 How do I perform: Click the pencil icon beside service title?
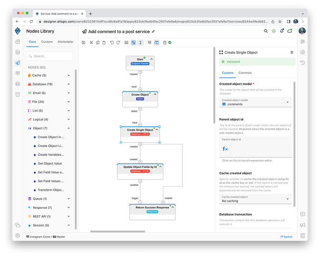click(153, 32)
